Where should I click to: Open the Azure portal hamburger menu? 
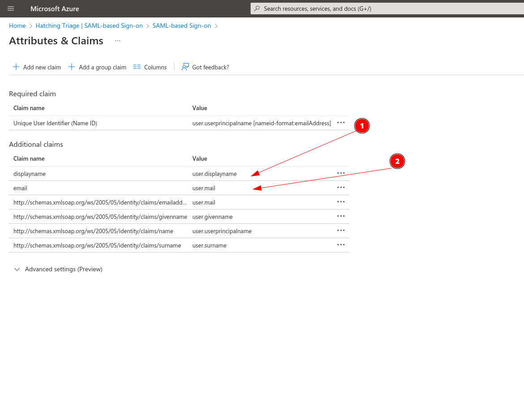click(x=11, y=9)
